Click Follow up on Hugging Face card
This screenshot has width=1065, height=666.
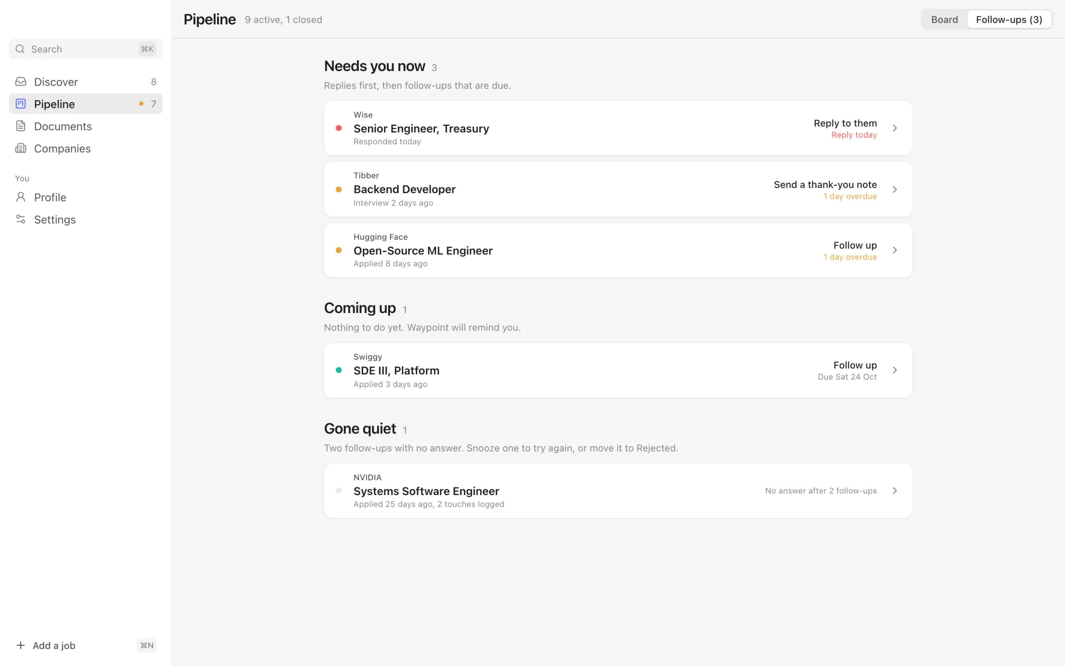click(855, 245)
